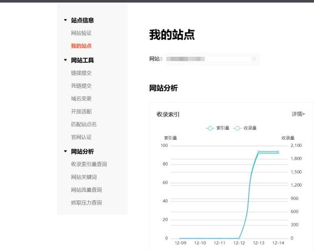
Task: Click the 2,100 right-axis value
Action: (x=296, y=145)
